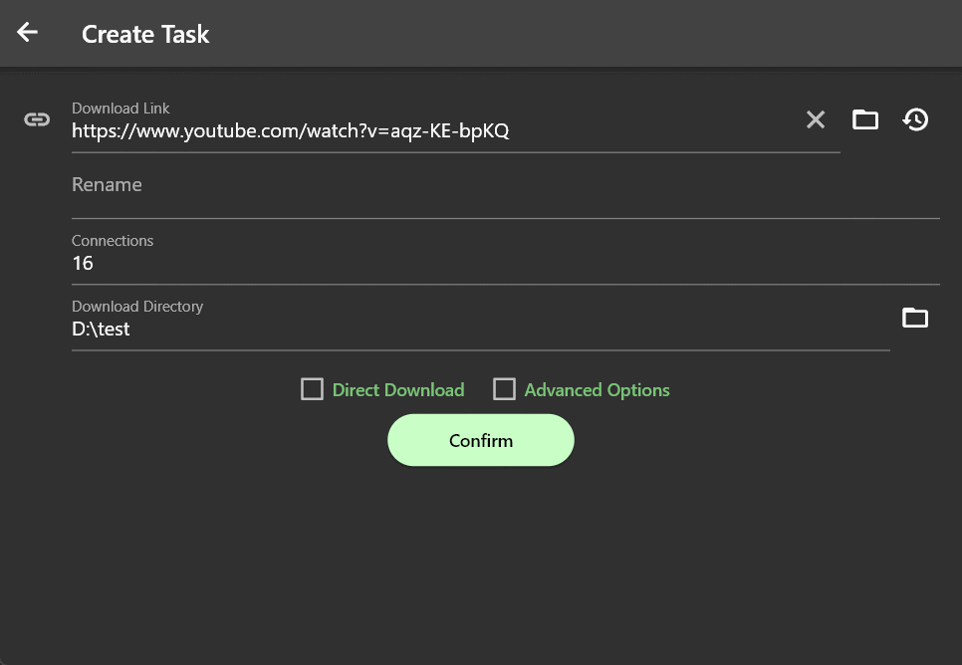962x665 pixels.
Task: Click the small Connections field label
Action: point(113,241)
